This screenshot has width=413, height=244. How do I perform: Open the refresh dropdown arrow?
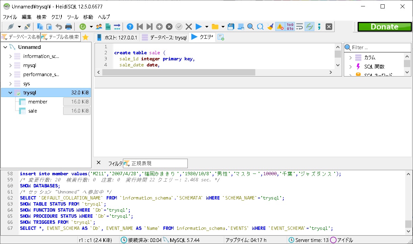[x=91, y=27]
